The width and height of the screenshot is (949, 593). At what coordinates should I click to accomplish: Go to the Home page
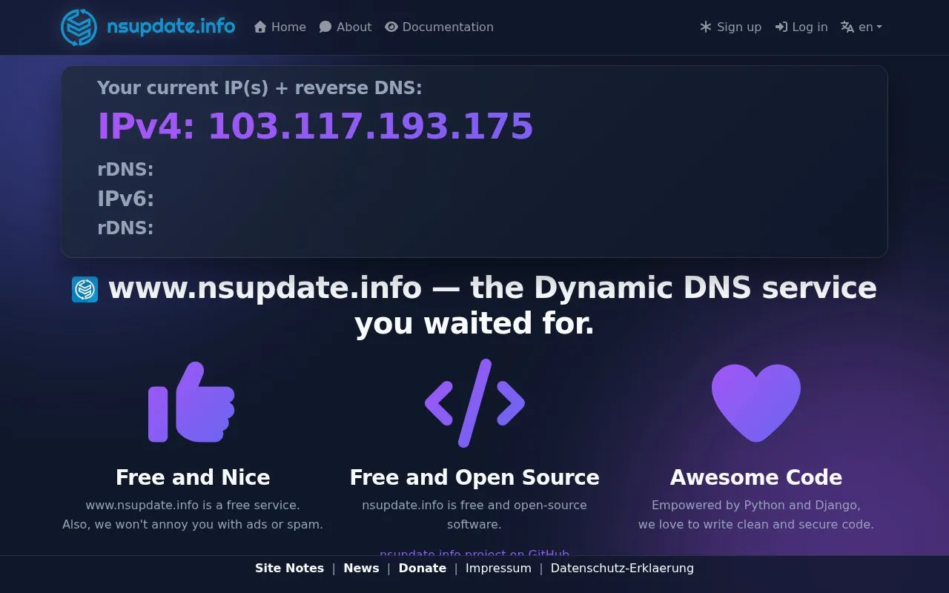pyautogui.click(x=280, y=27)
